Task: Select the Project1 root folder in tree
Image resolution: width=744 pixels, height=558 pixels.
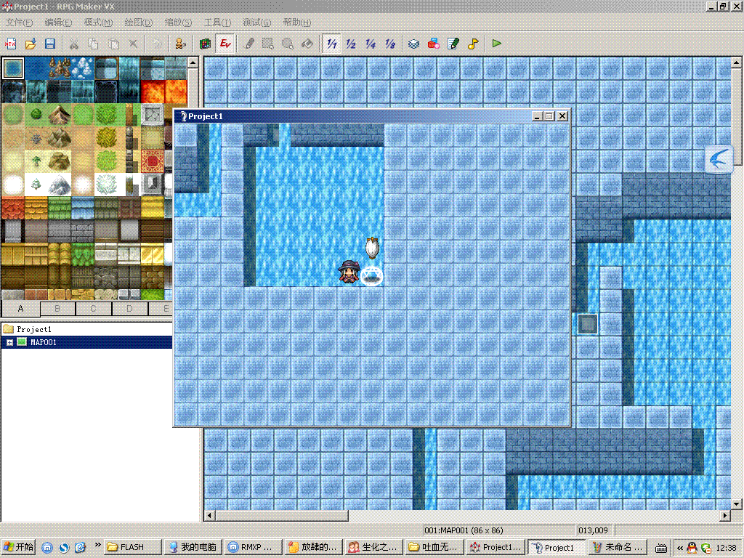Action: pyautogui.click(x=33, y=329)
